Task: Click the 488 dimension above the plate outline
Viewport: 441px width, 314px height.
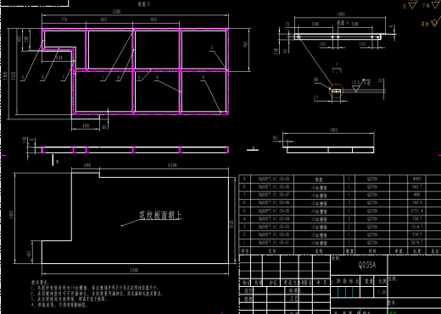Action: point(87,165)
